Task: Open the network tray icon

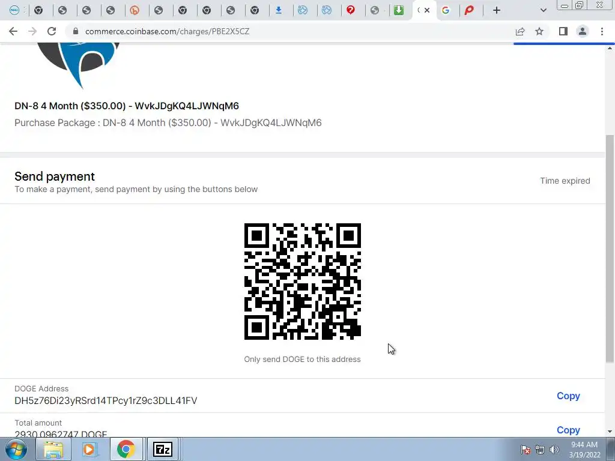Action: click(540, 450)
